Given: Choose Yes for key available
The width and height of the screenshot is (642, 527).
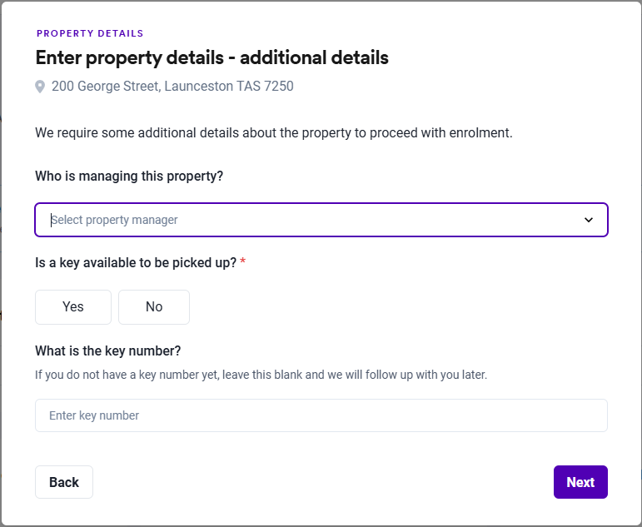Looking at the screenshot, I should click(73, 307).
